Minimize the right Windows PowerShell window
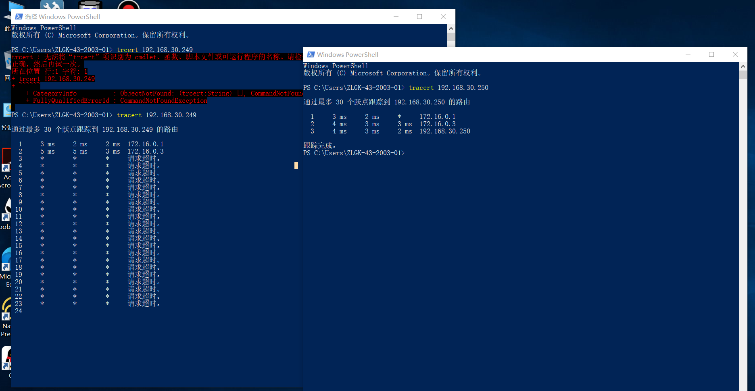This screenshot has width=755, height=391. click(x=688, y=54)
